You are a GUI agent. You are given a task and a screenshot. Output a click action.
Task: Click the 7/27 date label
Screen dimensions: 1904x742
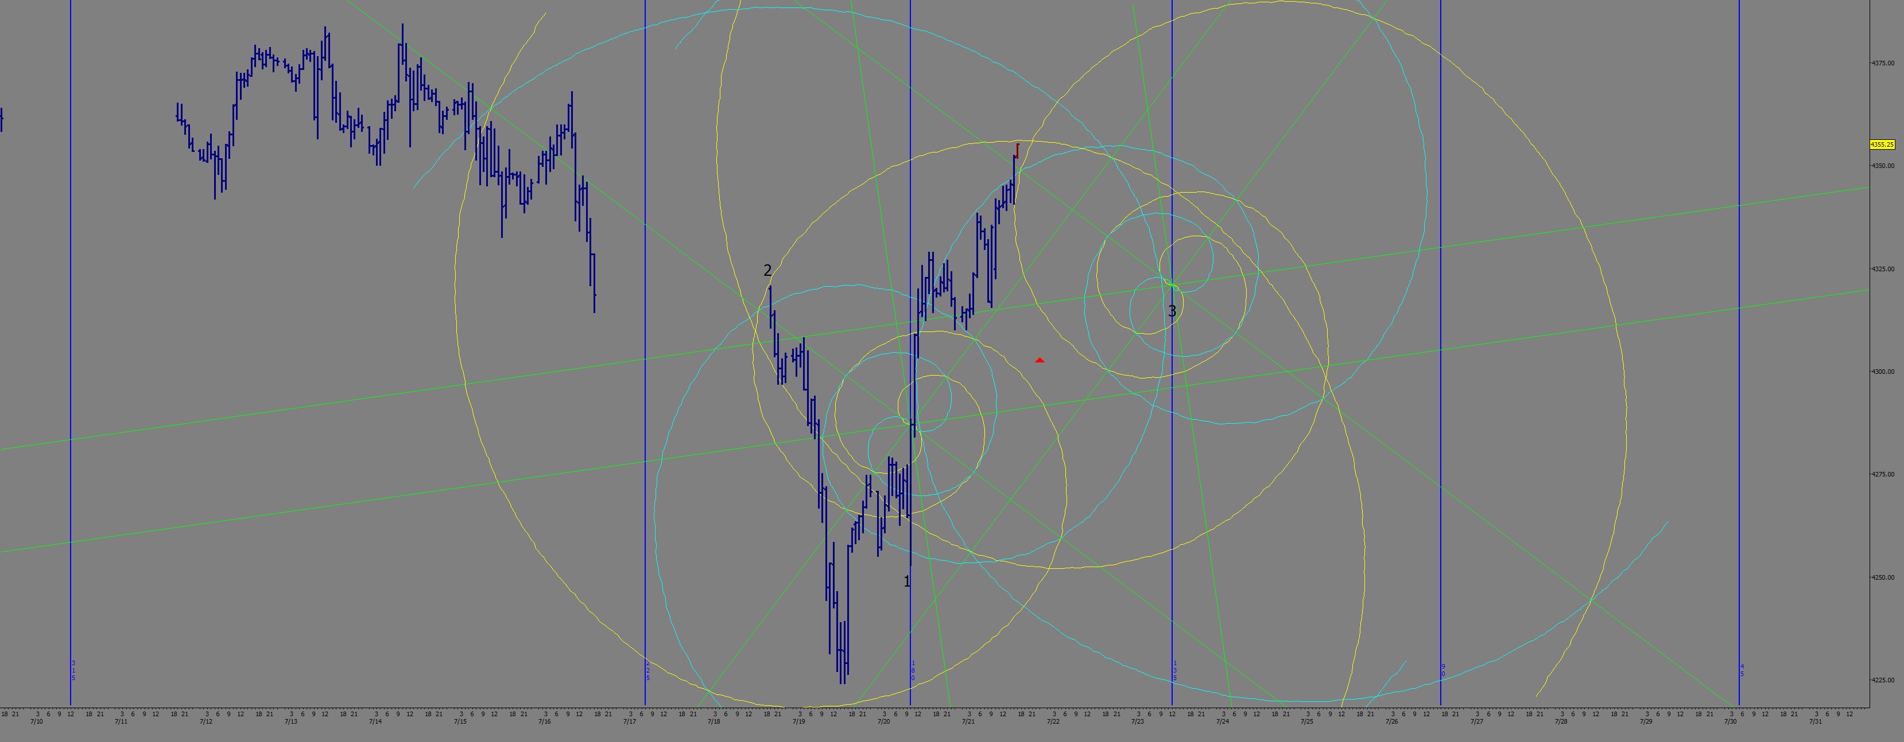1478,721
